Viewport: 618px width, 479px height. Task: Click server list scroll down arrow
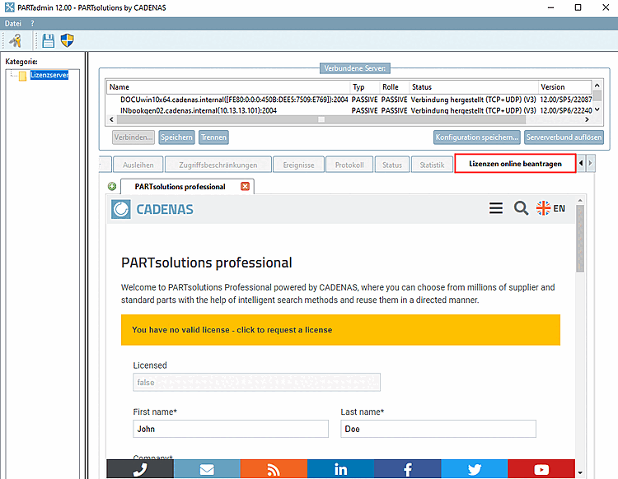coord(597,109)
